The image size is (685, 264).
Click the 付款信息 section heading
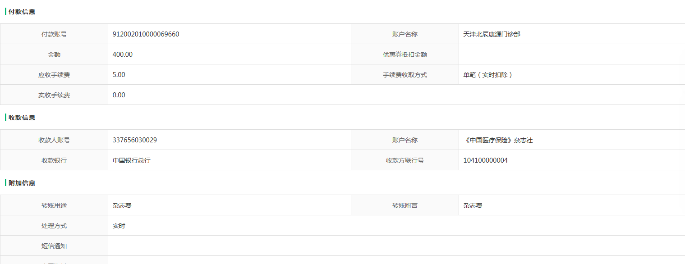22,12
